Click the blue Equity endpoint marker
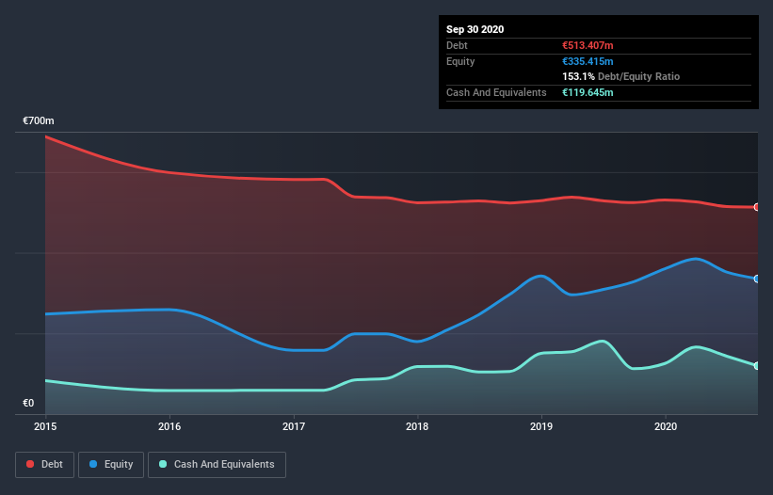The image size is (773, 495). tap(757, 279)
